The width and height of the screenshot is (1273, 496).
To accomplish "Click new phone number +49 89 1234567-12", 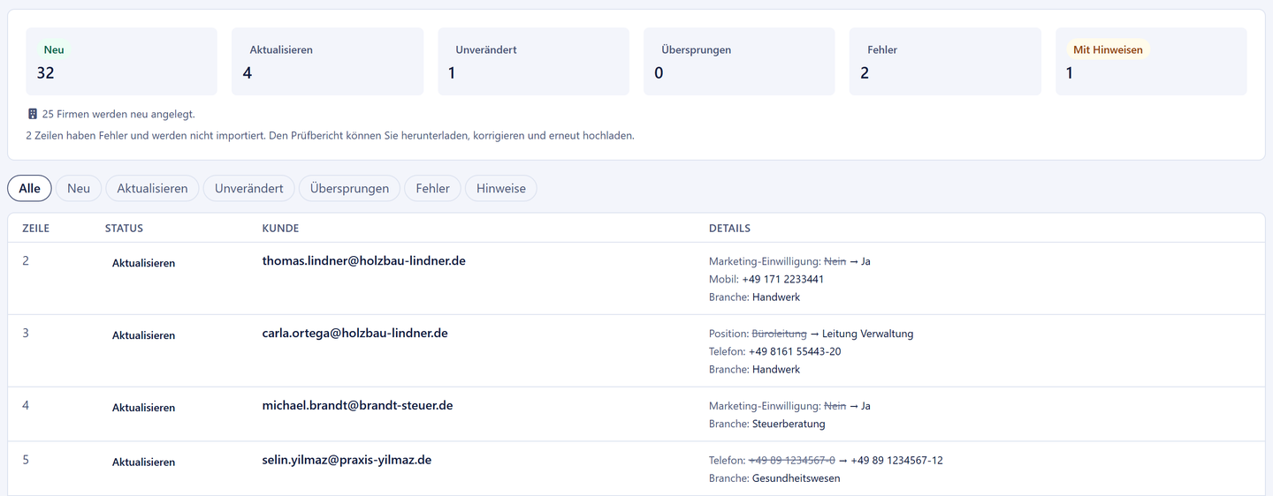I will (896, 460).
